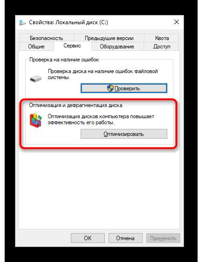The height and width of the screenshot is (262, 199).
Task: Switch to the Доступ tab
Action: [162, 47]
